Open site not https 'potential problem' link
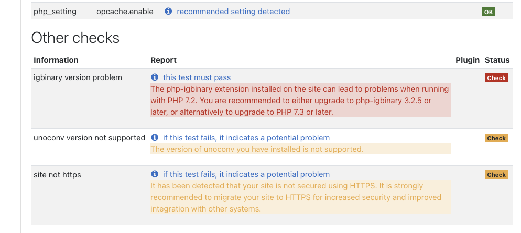Image resolution: width=521 pixels, height=233 pixels. click(x=246, y=174)
